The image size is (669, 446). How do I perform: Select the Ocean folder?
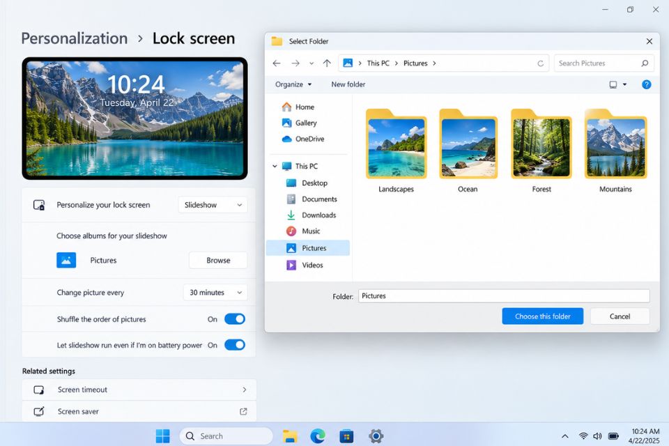pyautogui.click(x=468, y=151)
